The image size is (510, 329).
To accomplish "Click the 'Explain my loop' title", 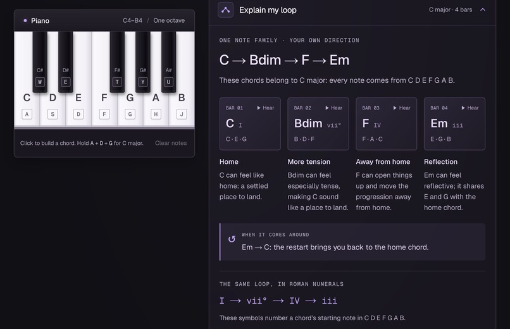I will [268, 10].
